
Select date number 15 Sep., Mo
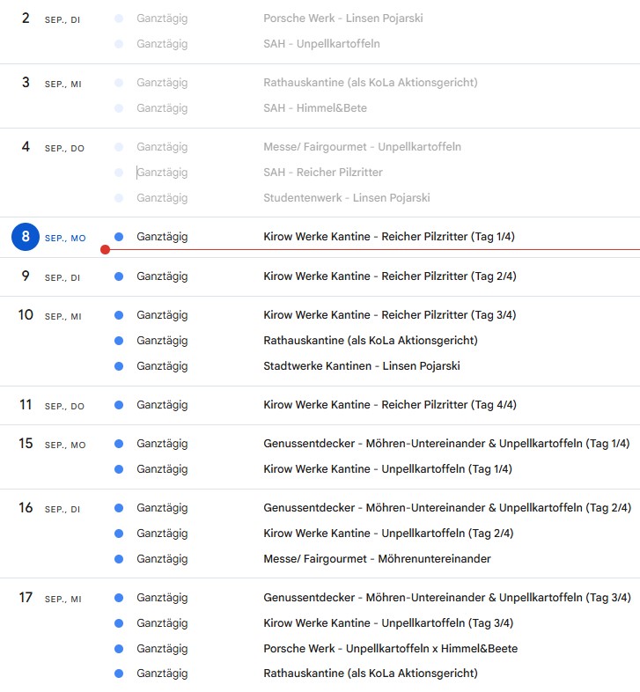[x=26, y=444]
